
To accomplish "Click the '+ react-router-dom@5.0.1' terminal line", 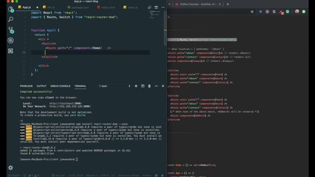I will [x=37, y=147].
